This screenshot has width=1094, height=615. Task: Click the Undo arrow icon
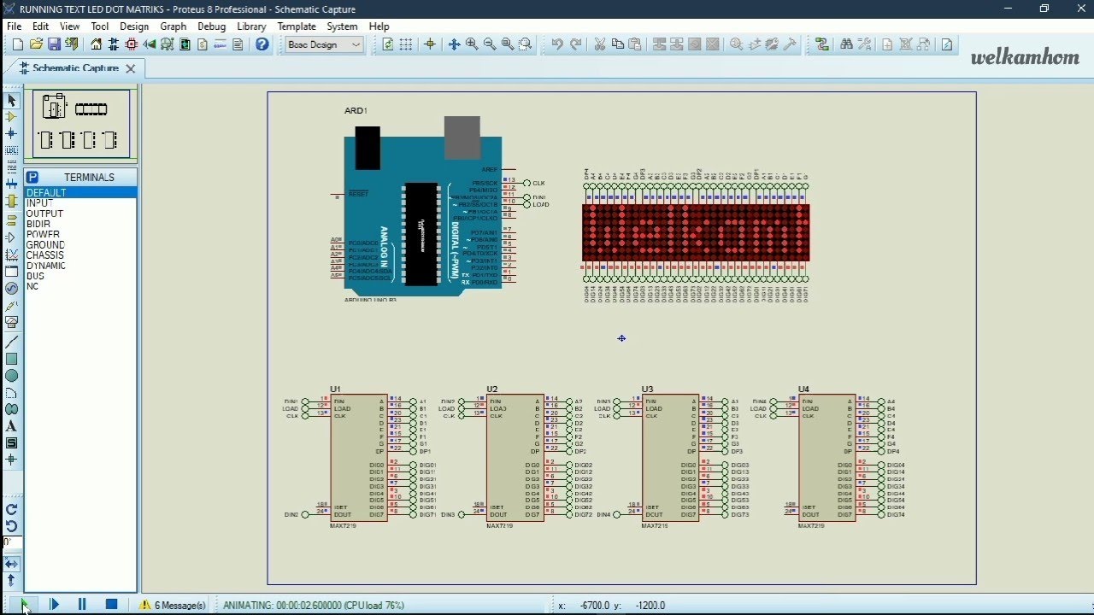(x=557, y=44)
